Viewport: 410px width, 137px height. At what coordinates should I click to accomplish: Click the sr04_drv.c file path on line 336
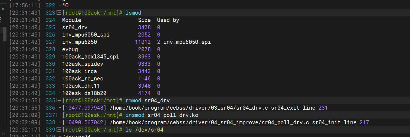point(189,108)
